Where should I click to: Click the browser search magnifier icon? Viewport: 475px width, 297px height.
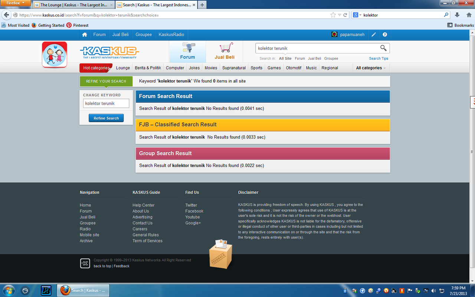446,15
